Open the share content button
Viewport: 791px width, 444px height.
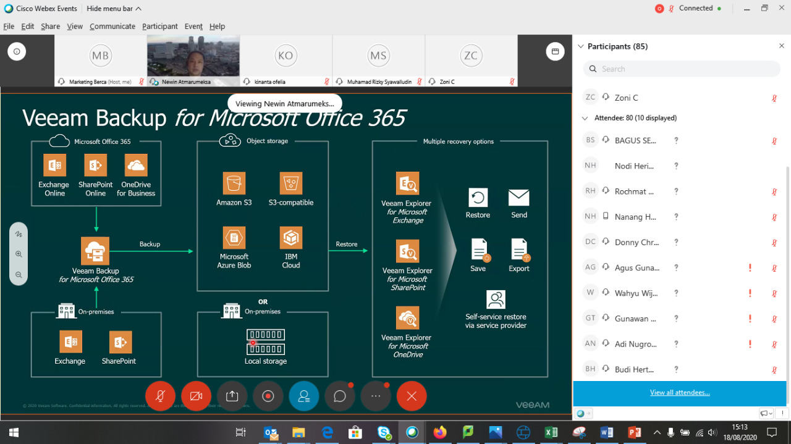click(x=232, y=396)
